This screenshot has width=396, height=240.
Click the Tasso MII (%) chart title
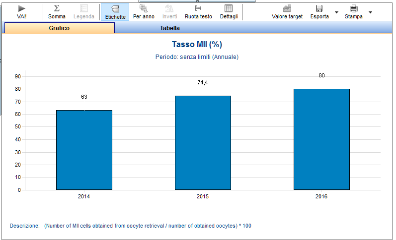pos(197,44)
